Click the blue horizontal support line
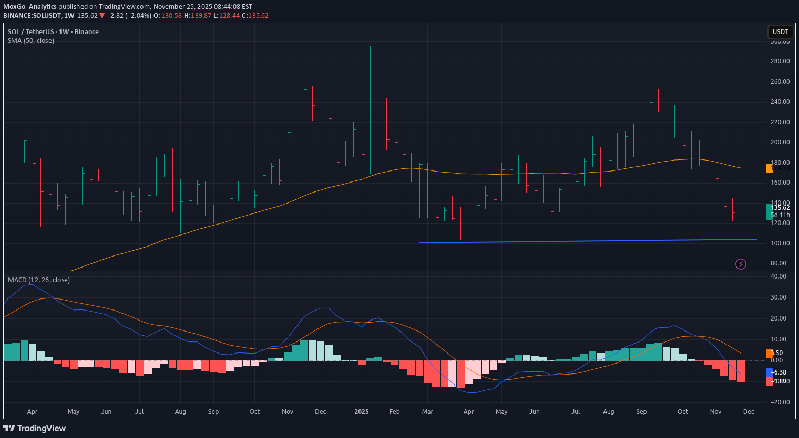This screenshot has height=438, width=799. 578,241
